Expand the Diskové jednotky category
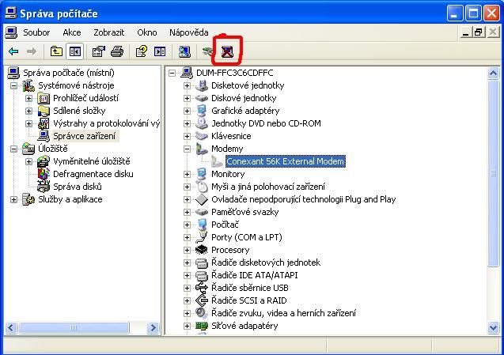 coord(187,98)
